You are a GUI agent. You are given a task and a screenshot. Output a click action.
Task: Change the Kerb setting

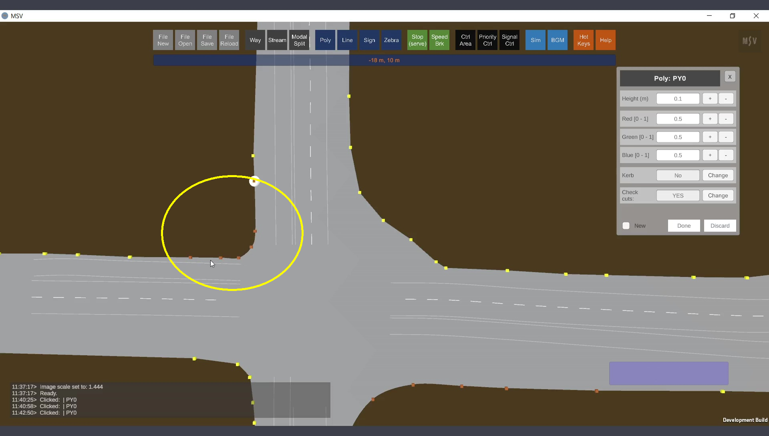pyautogui.click(x=717, y=175)
